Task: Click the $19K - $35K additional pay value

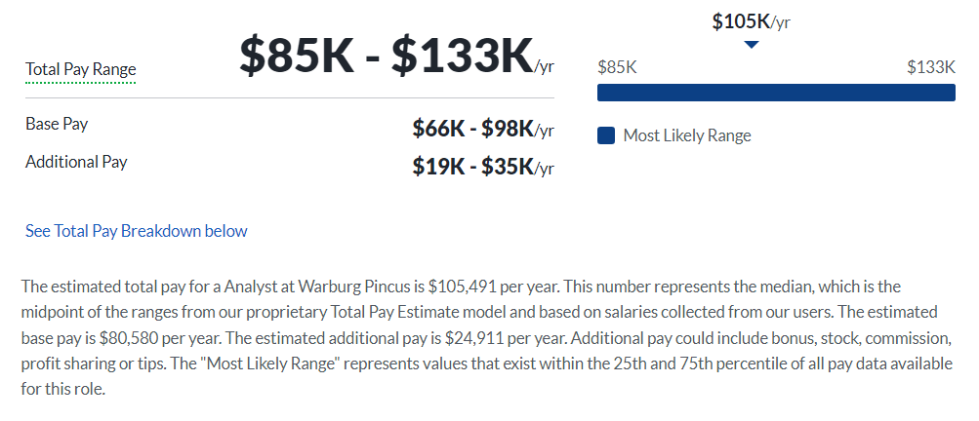Action: (x=482, y=167)
